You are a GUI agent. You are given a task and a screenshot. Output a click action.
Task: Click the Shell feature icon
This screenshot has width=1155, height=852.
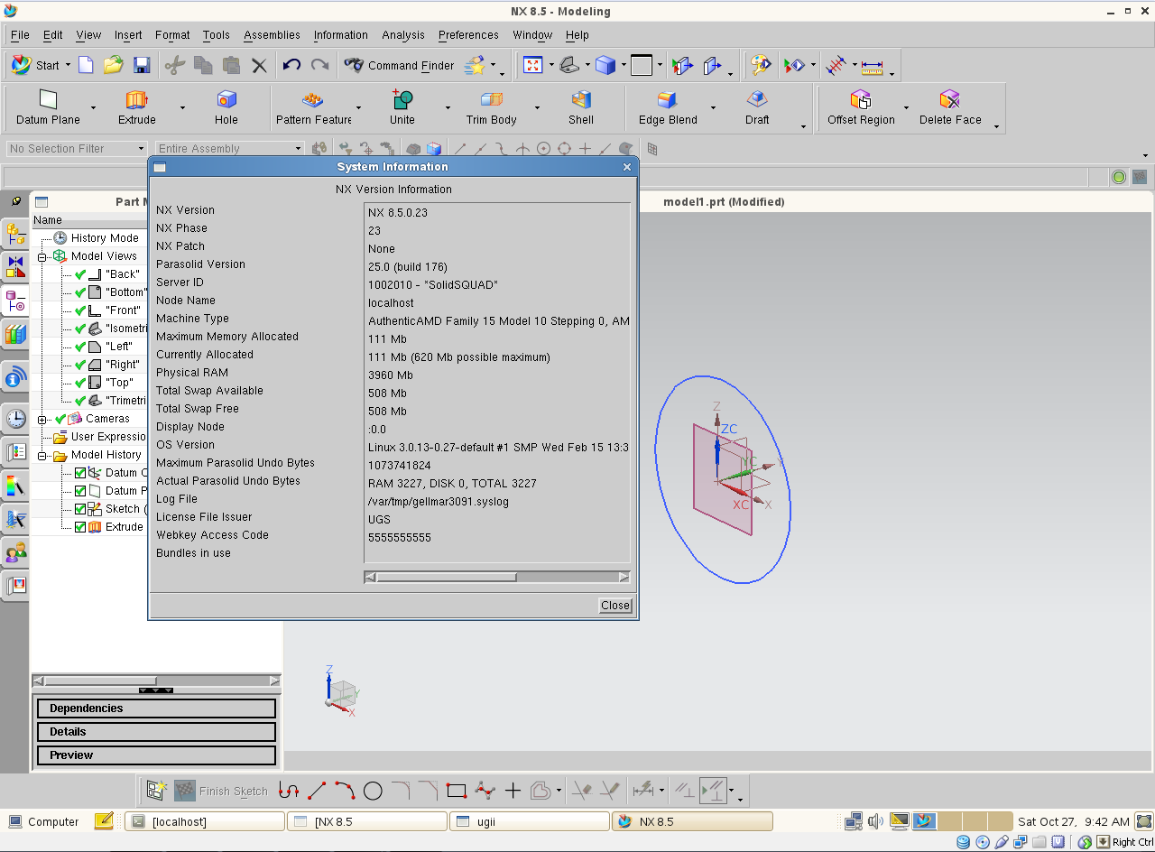[581, 100]
